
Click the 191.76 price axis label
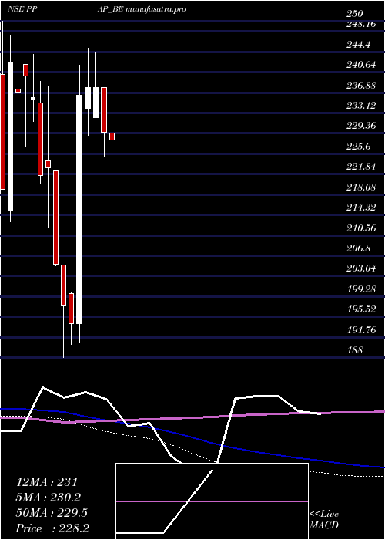click(x=361, y=330)
